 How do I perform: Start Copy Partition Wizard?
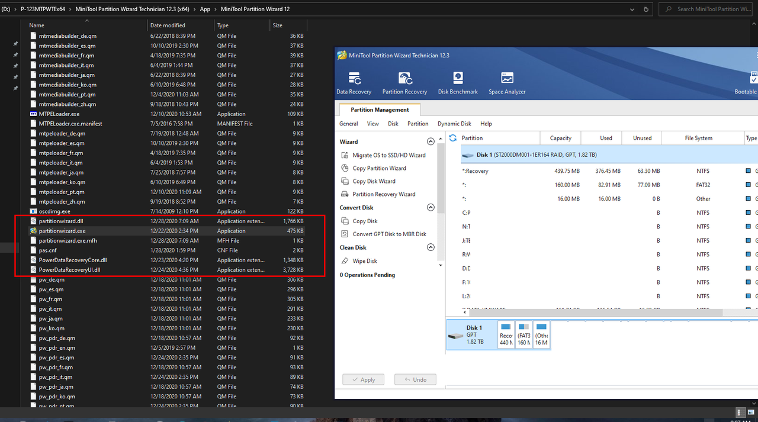pos(374,168)
